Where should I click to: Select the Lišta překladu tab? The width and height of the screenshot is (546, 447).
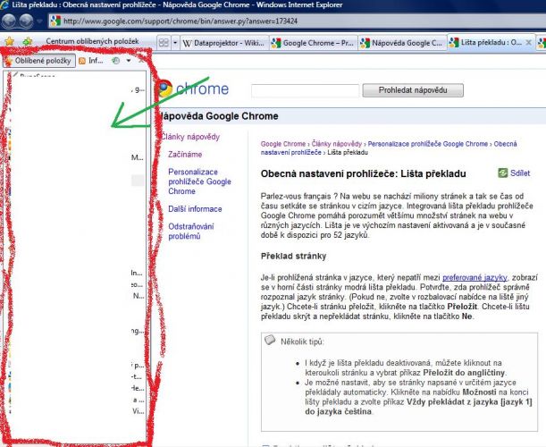pos(491,43)
